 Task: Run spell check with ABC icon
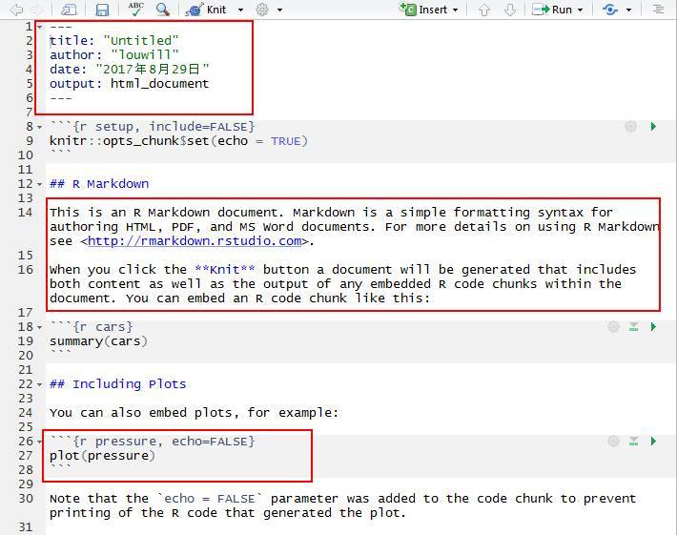tap(135, 10)
